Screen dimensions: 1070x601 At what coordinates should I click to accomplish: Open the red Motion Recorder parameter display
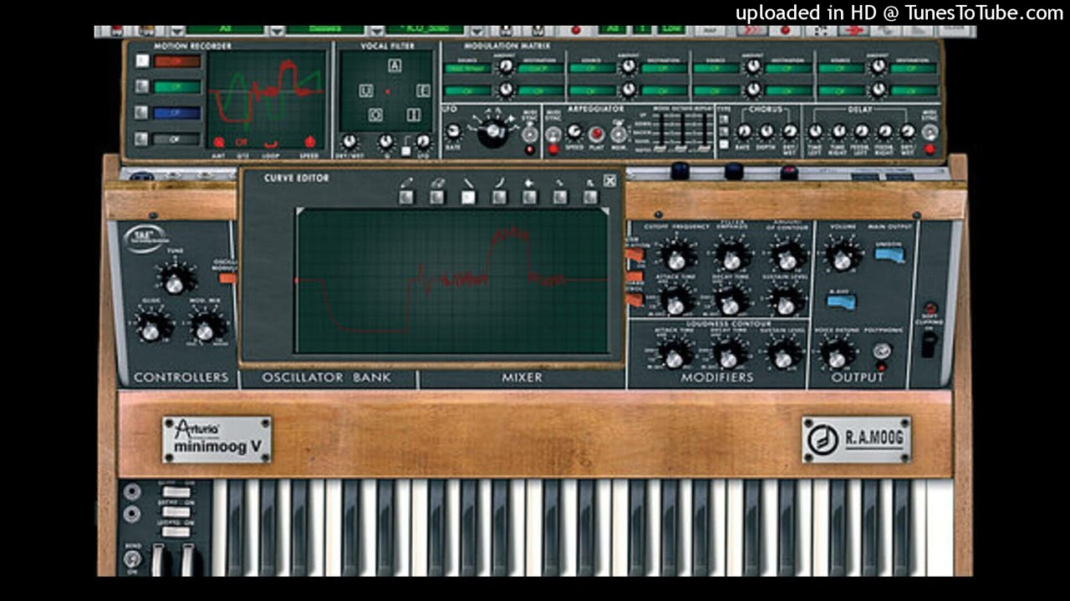point(177,61)
